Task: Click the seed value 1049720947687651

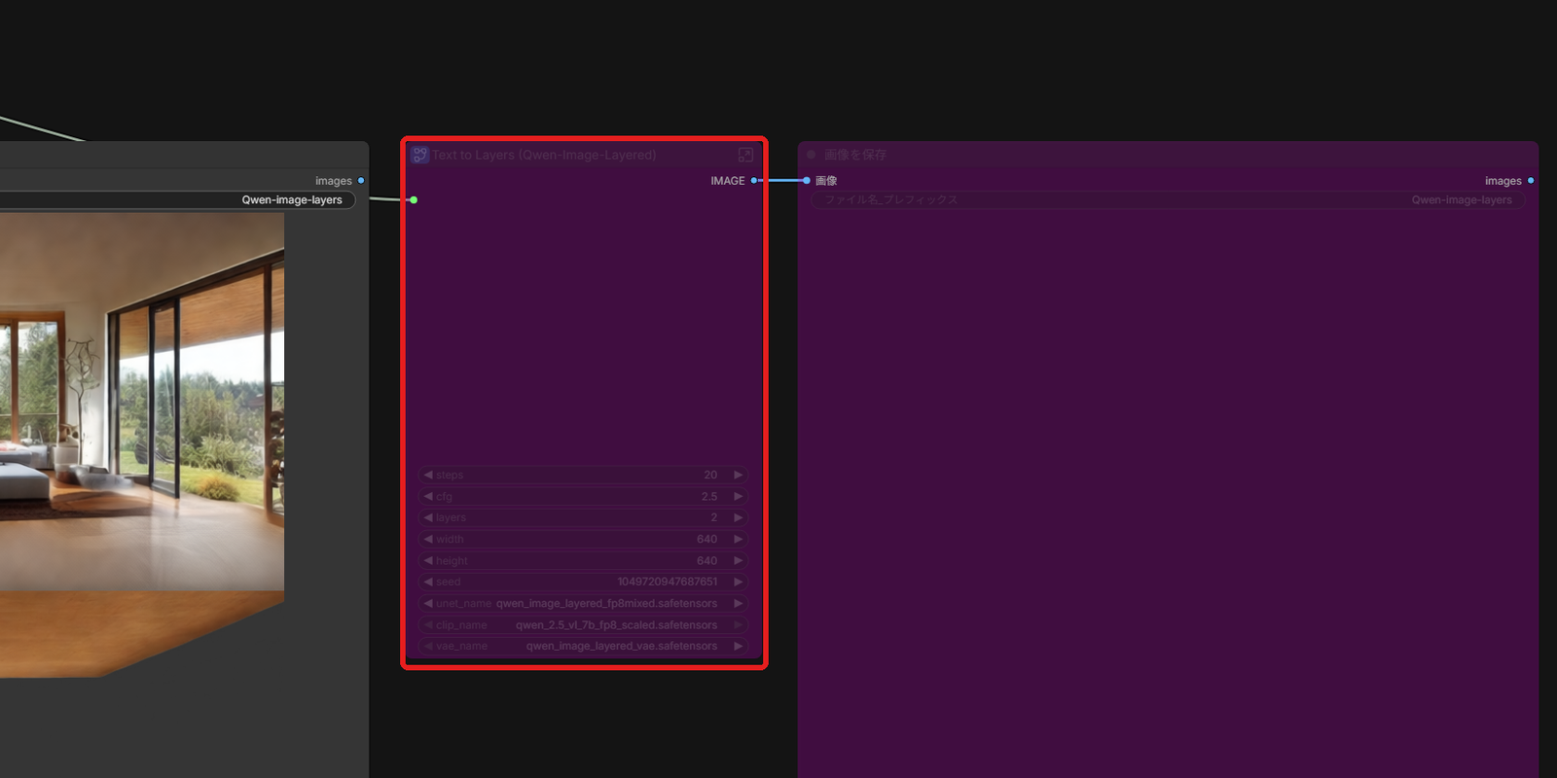Action: (668, 582)
